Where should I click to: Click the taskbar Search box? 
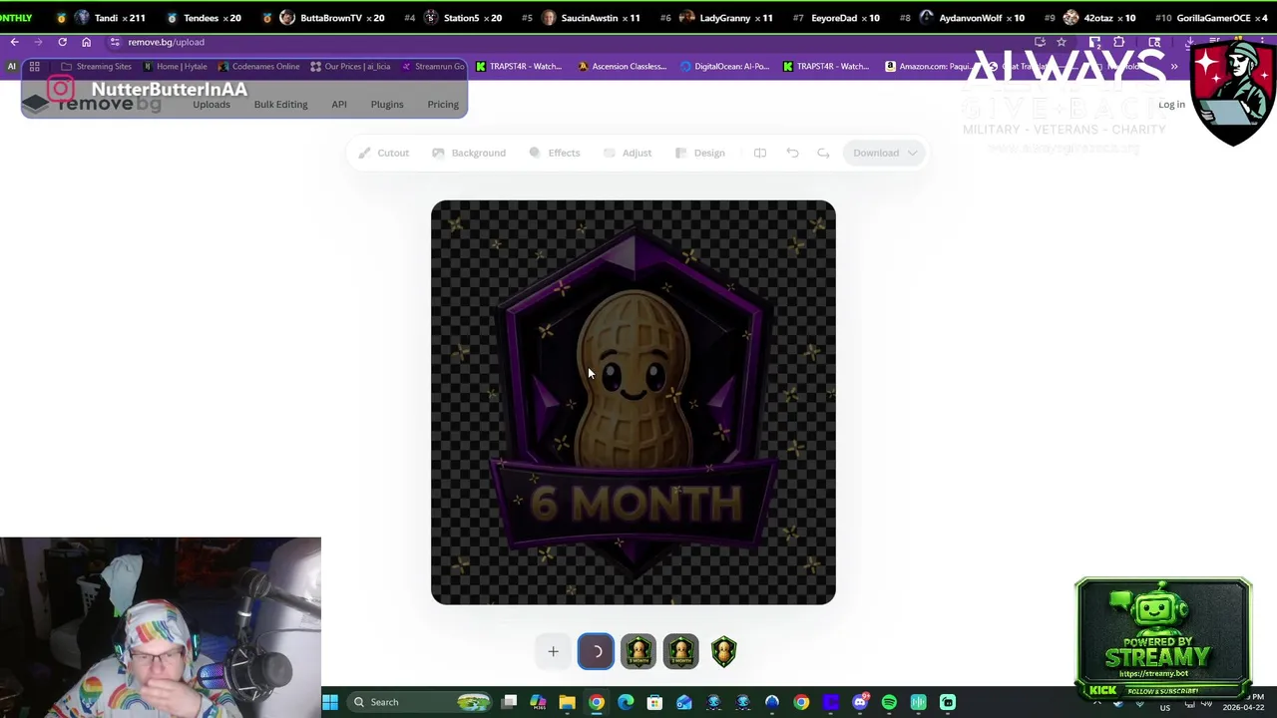click(x=420, y=702)
